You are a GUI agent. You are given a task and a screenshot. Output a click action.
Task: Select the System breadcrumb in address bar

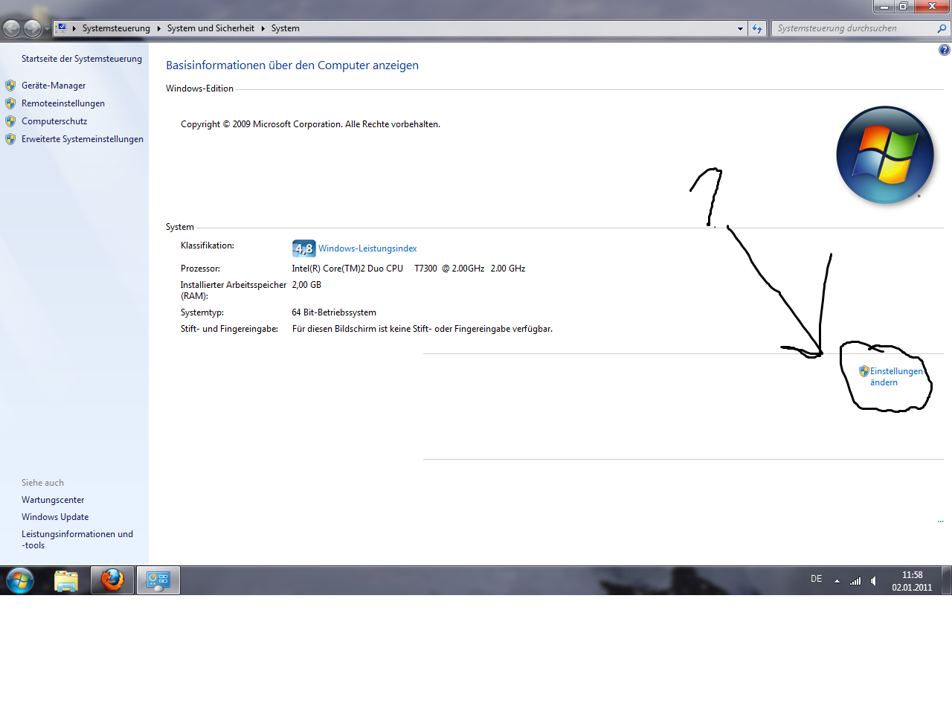[286, 28]
